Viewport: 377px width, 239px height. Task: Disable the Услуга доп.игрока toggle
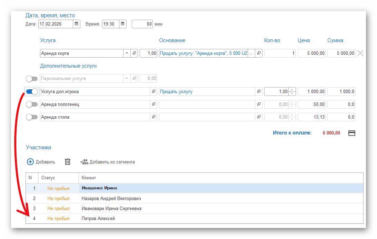coord(32,92)
